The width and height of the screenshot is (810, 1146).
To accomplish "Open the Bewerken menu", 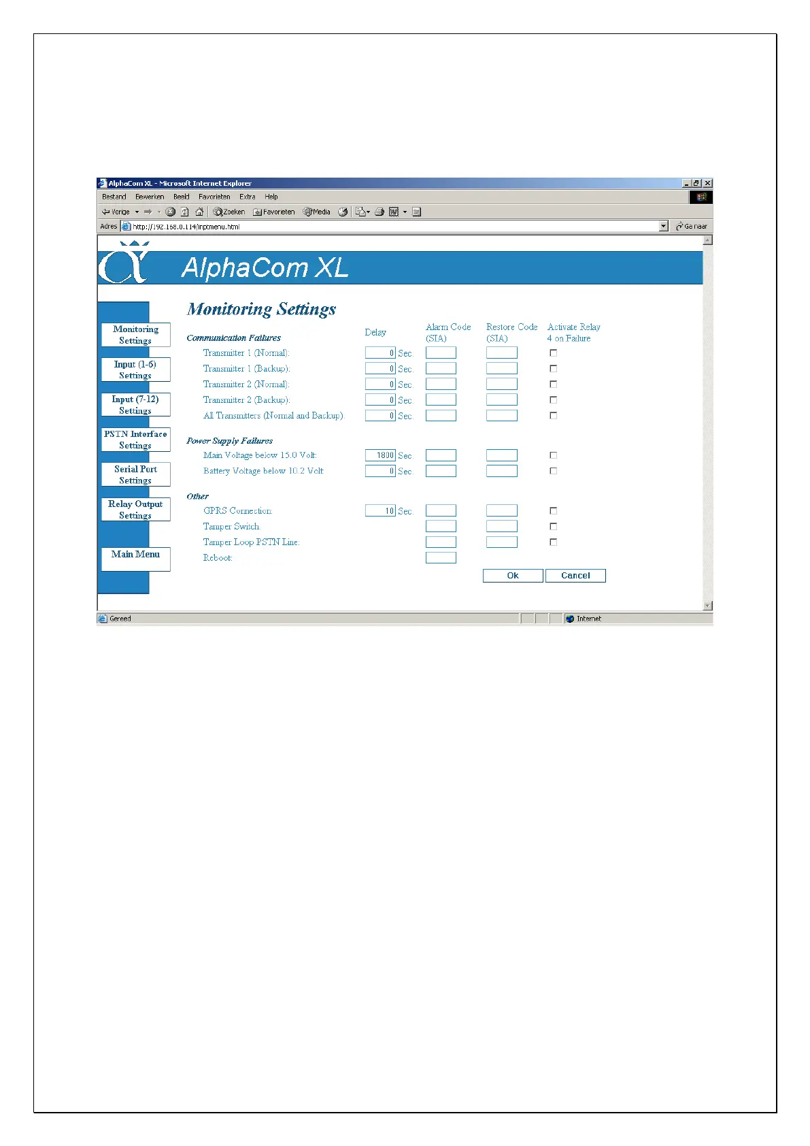I will (x=150, y=197).
